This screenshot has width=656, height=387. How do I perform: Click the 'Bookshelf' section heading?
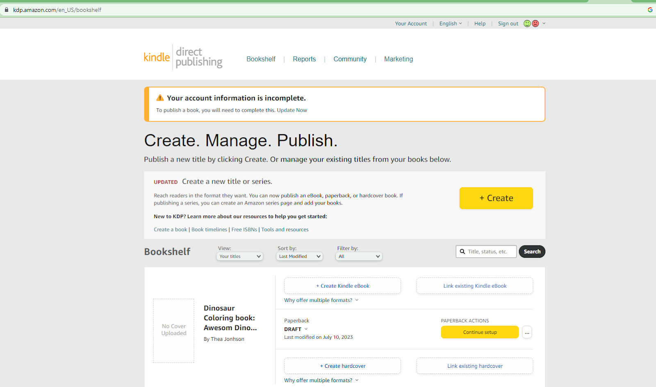tap(167, 252)
